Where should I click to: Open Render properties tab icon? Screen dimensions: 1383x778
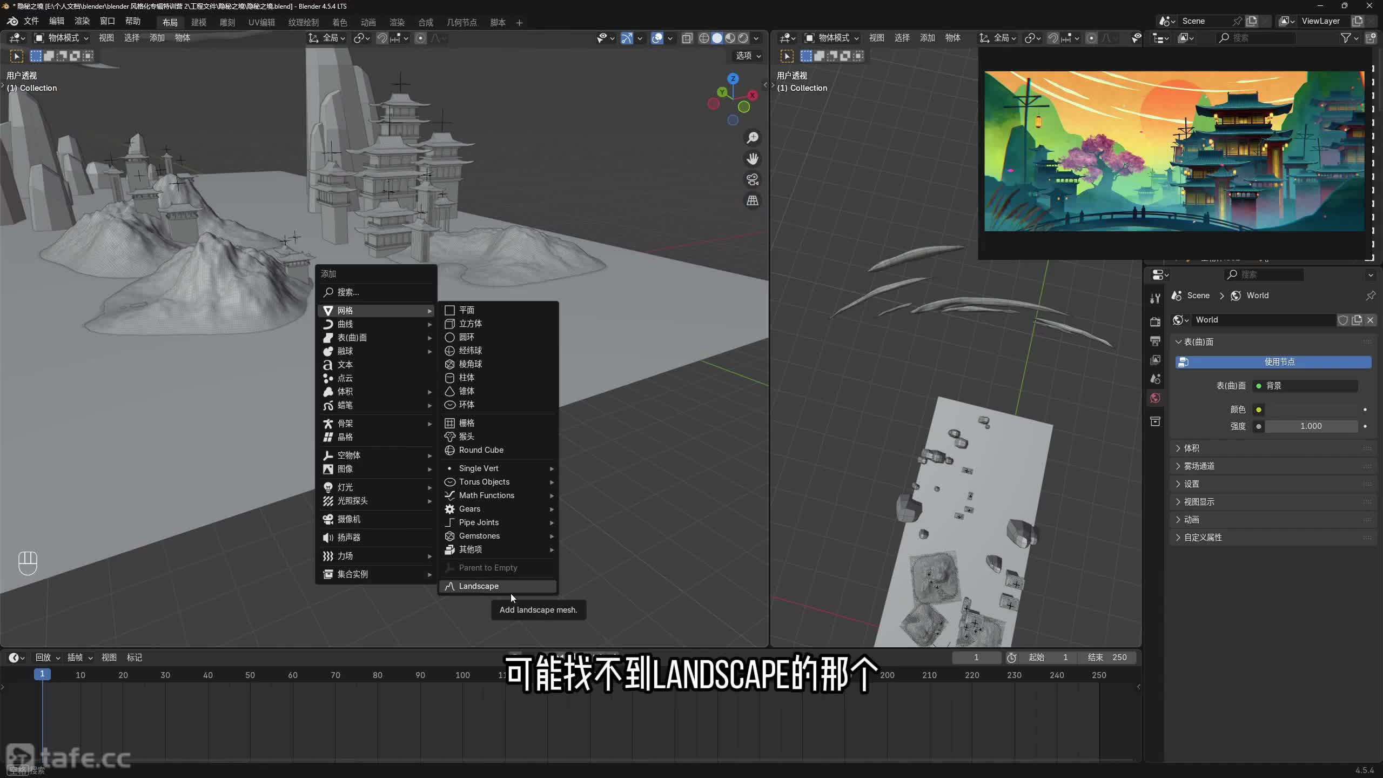1156,321
